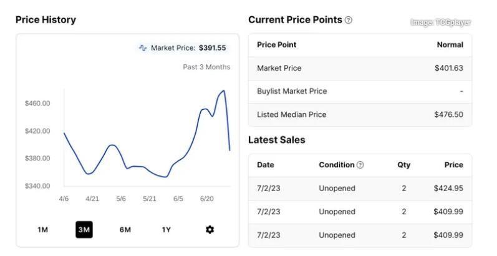Click the Market Price line legend icon
This screenshot has width=497, height=256.
(143, 48)
